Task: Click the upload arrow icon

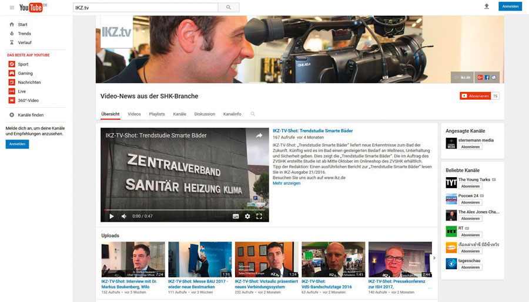Action: click(487, 6)
